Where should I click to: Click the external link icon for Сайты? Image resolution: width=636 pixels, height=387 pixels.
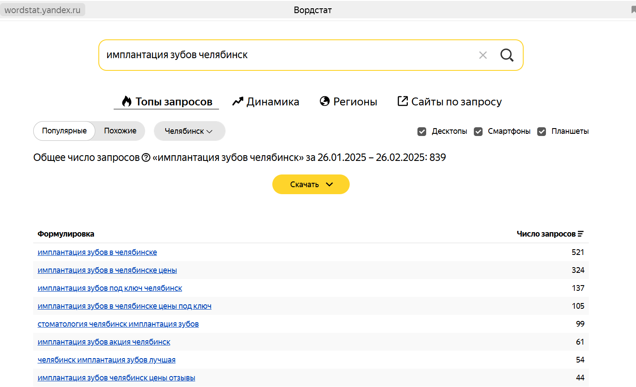tap(403, 101)
